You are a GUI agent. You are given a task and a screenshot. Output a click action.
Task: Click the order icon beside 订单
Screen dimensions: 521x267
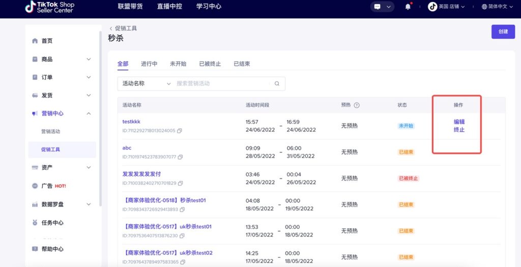(x=35, y=77)
